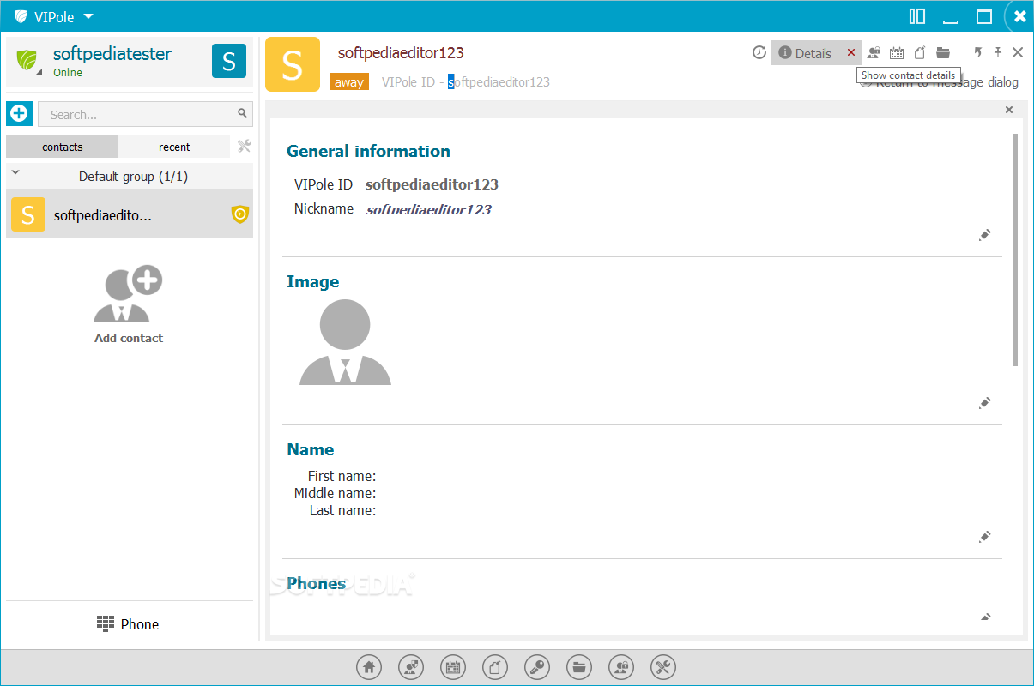Image resolution: width=1034 pixels, height=686 pixels.
Task: Open contact list settings wrench icon
Action: coord(244,146)
